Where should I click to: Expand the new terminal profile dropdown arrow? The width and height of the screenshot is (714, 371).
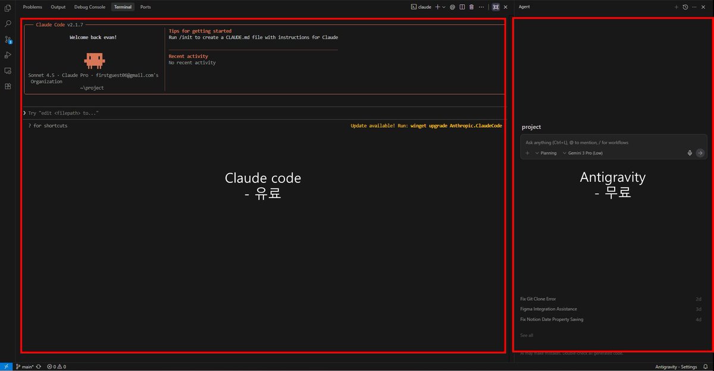(444, 7)
